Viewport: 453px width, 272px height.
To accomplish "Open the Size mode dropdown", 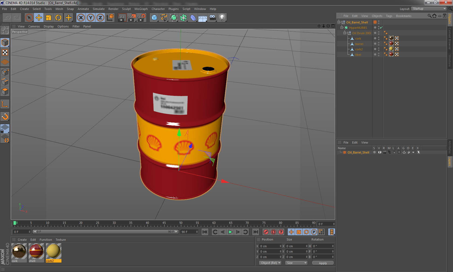I will pyautogui.click(x=296, y=263).
